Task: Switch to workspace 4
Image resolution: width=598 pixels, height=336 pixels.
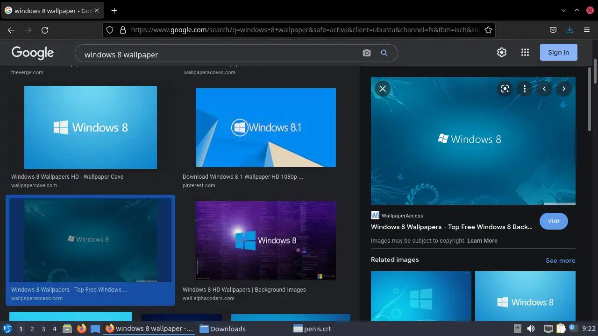Action: click(x=55, y=329)
